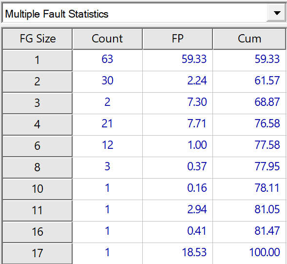Screen dimensions: 287x264
Task: Select row header for FG Size 3
Action: pyautogui.click(x=38, y=103)
